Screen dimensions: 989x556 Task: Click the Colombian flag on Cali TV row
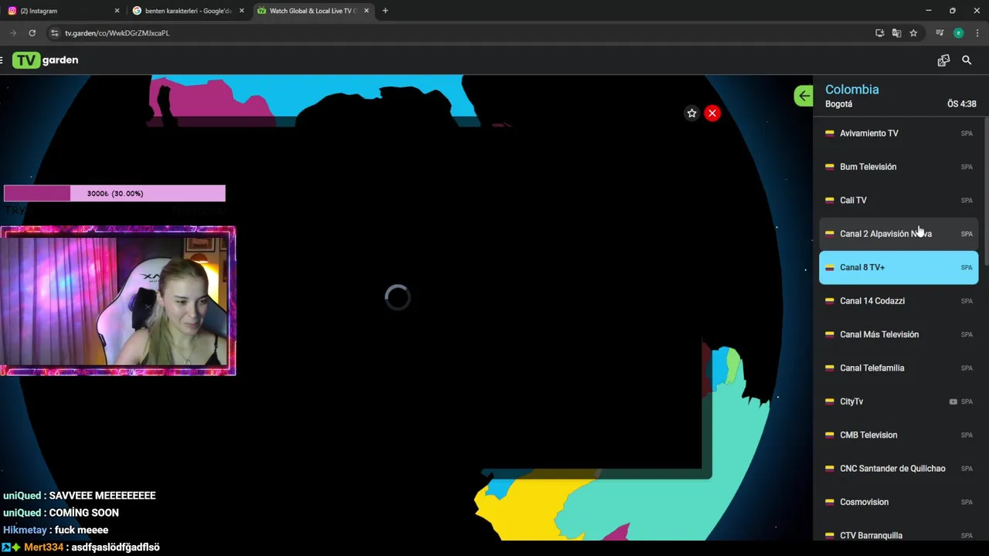pyautogui.click(x=829, y=200)
